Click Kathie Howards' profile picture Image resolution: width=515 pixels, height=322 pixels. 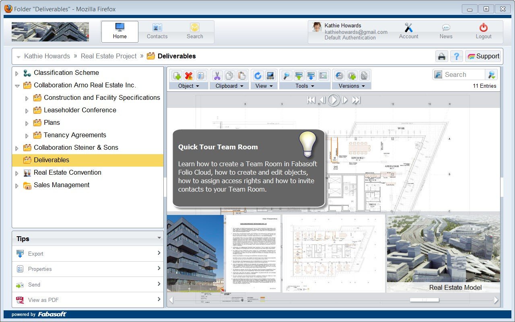point(317,27)
